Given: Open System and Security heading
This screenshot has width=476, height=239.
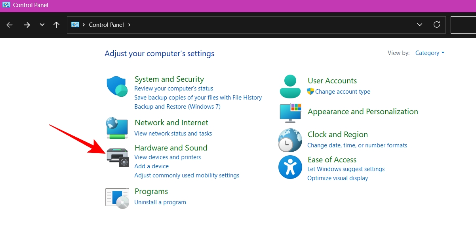Looking at the screenshot, I should coord(169,79).
